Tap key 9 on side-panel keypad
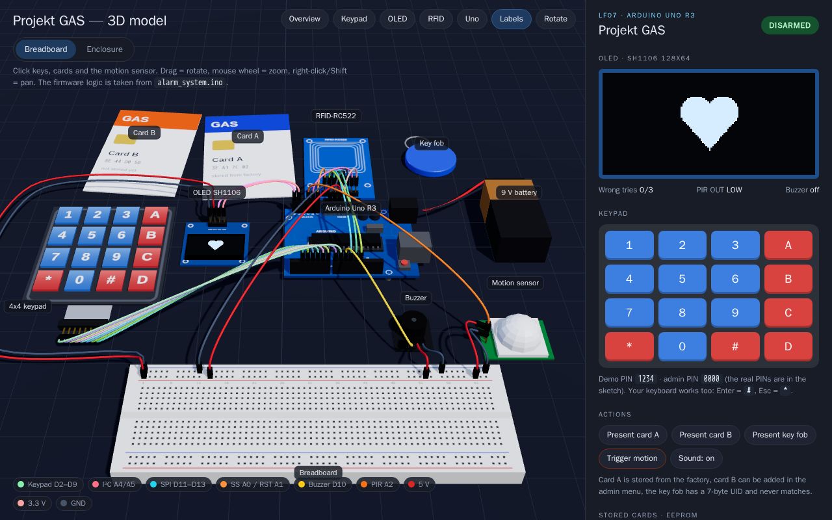The image size is (832, 520). tap(735, 313)
